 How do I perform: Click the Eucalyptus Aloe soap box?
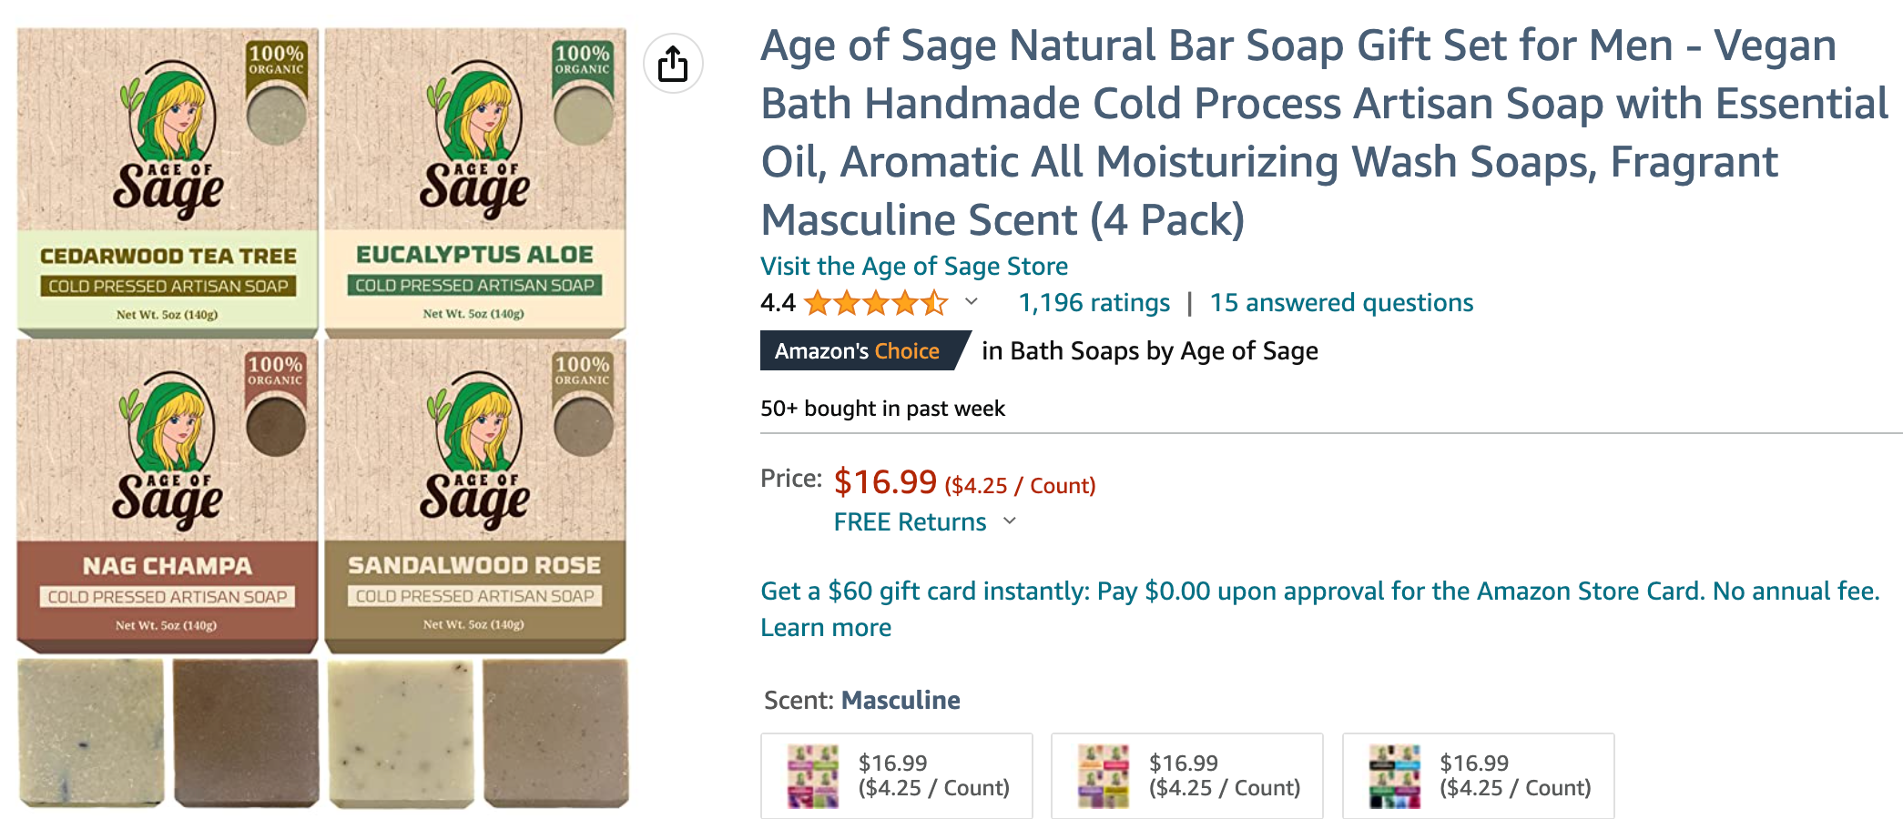click(474, 180)
